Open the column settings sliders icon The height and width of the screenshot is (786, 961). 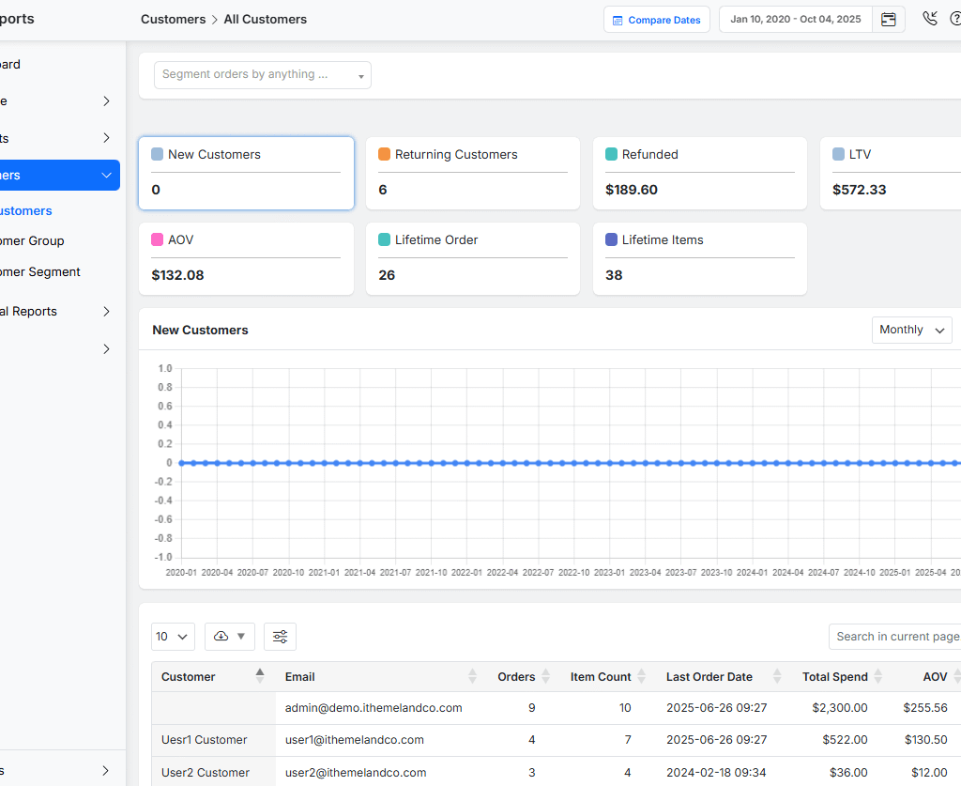(280, 637)
